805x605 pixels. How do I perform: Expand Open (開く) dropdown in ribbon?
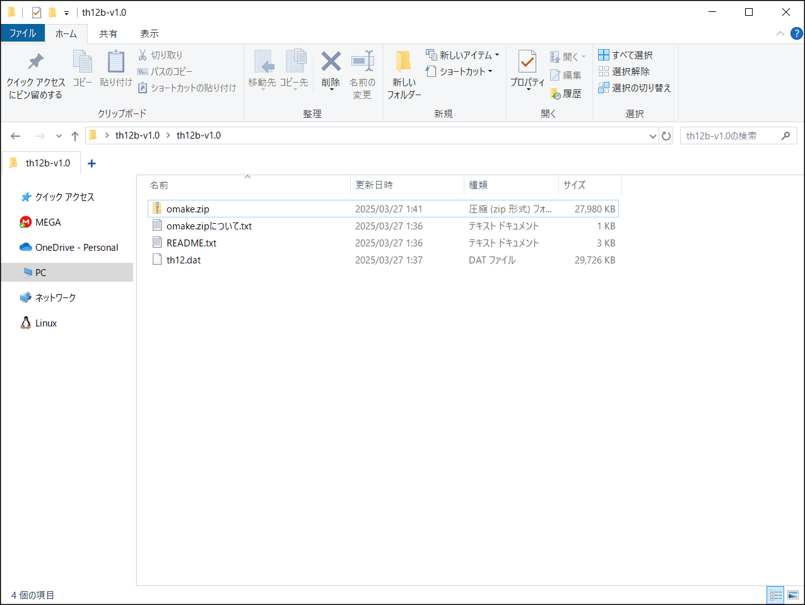(584, 57)
